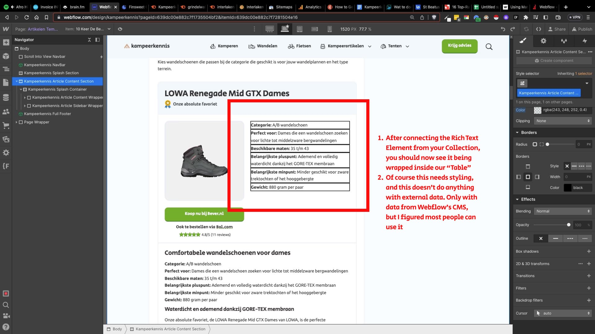Open the search magnifier in left sidebar
This screenshot has width=595, height=334.
(x=6, y=305)
